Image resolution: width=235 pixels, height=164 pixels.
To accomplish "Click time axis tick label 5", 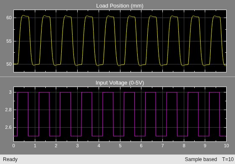I will (120, 146).
